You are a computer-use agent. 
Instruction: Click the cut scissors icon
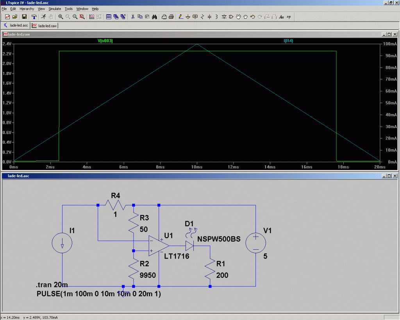coord(133,17)
